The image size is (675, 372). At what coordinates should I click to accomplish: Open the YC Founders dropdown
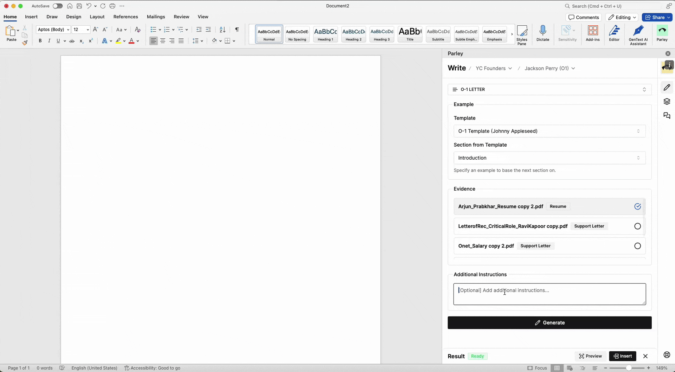click(494, 69)
